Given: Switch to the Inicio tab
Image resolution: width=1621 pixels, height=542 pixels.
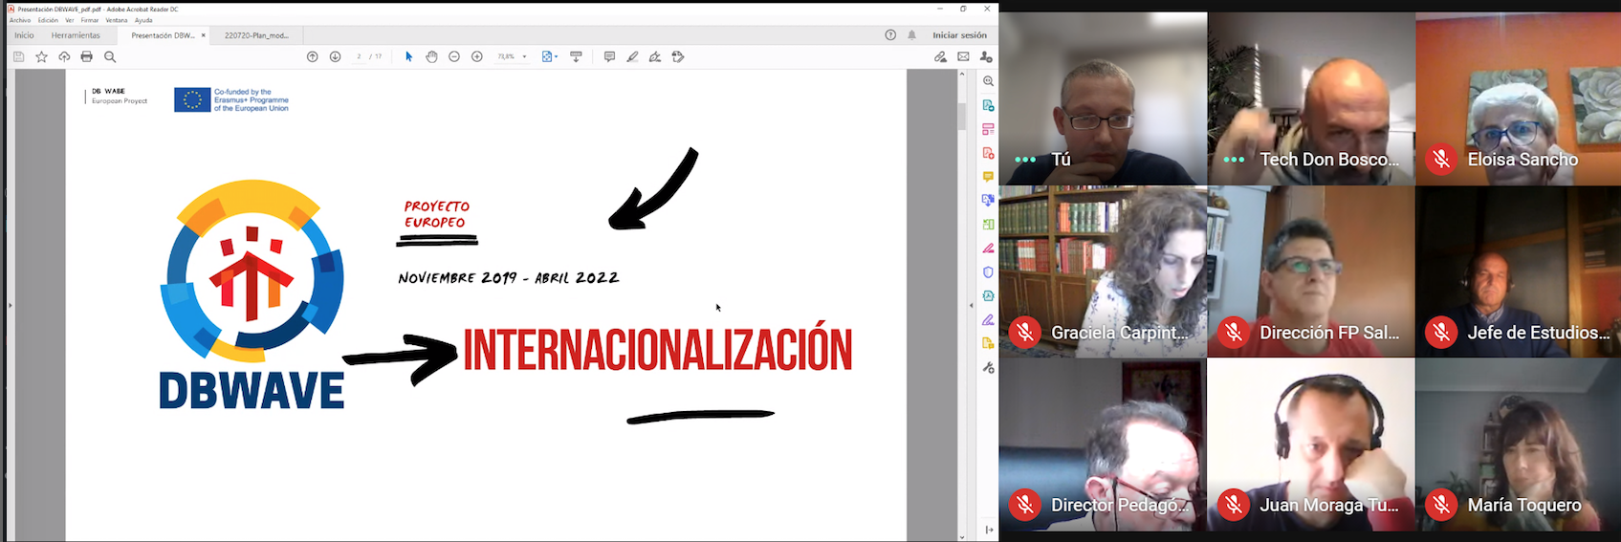Looking at the screenshot, I should tap(24, 35).
